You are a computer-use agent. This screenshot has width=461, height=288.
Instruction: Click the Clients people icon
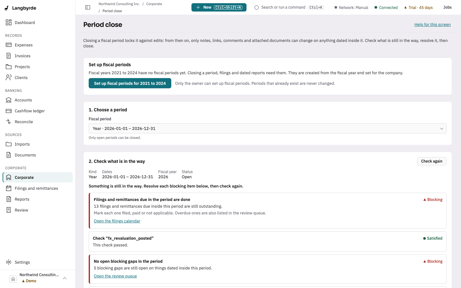9,77
